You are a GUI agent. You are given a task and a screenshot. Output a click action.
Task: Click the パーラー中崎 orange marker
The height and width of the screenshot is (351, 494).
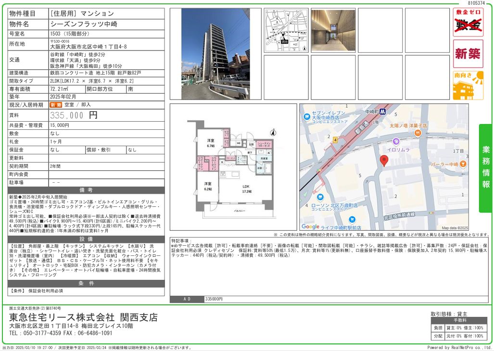click(x=463, y=163)
